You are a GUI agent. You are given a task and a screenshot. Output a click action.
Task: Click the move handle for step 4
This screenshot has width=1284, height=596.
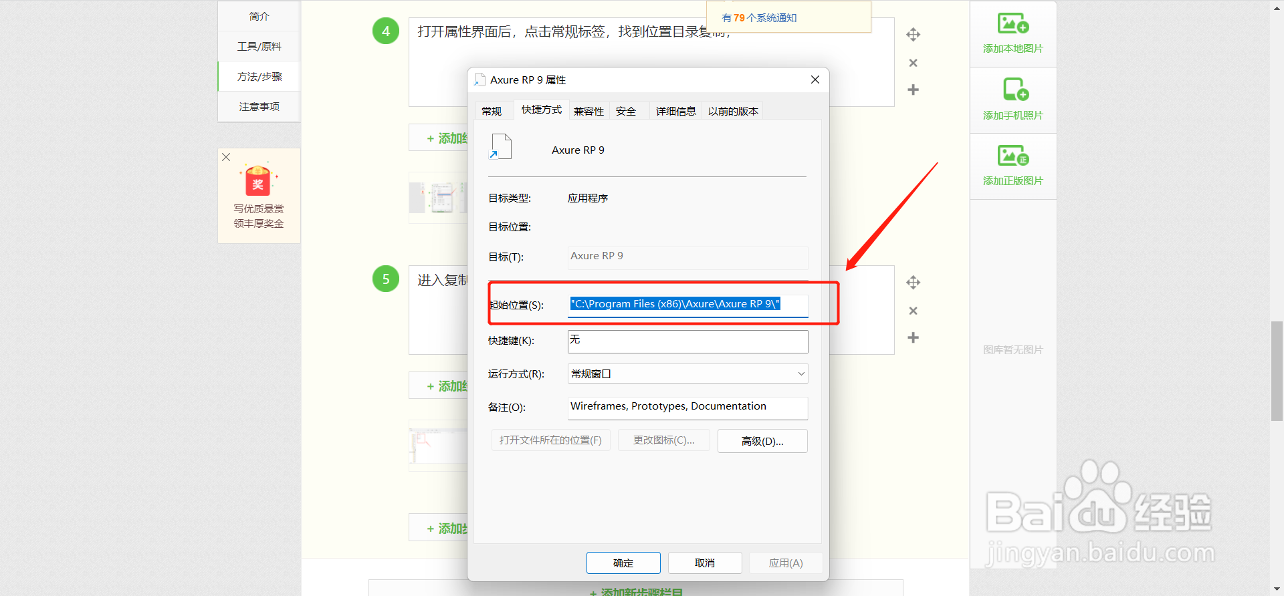[x=913, y=34]
